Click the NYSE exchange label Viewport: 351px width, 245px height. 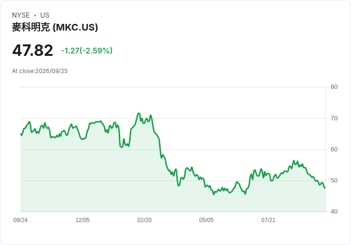pyautogui.click(x=21, y=15)
